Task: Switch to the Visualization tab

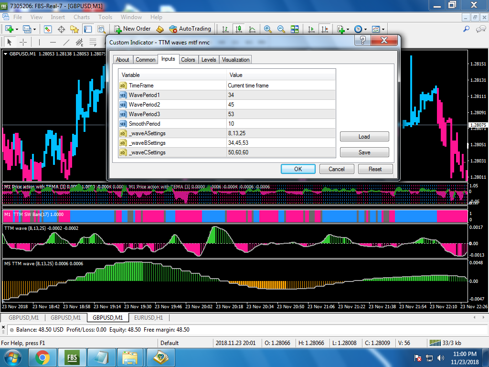Action: tap(235, 60)
